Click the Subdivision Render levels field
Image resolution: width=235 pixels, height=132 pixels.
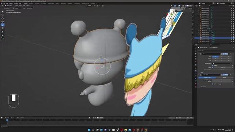click(222, 81)
